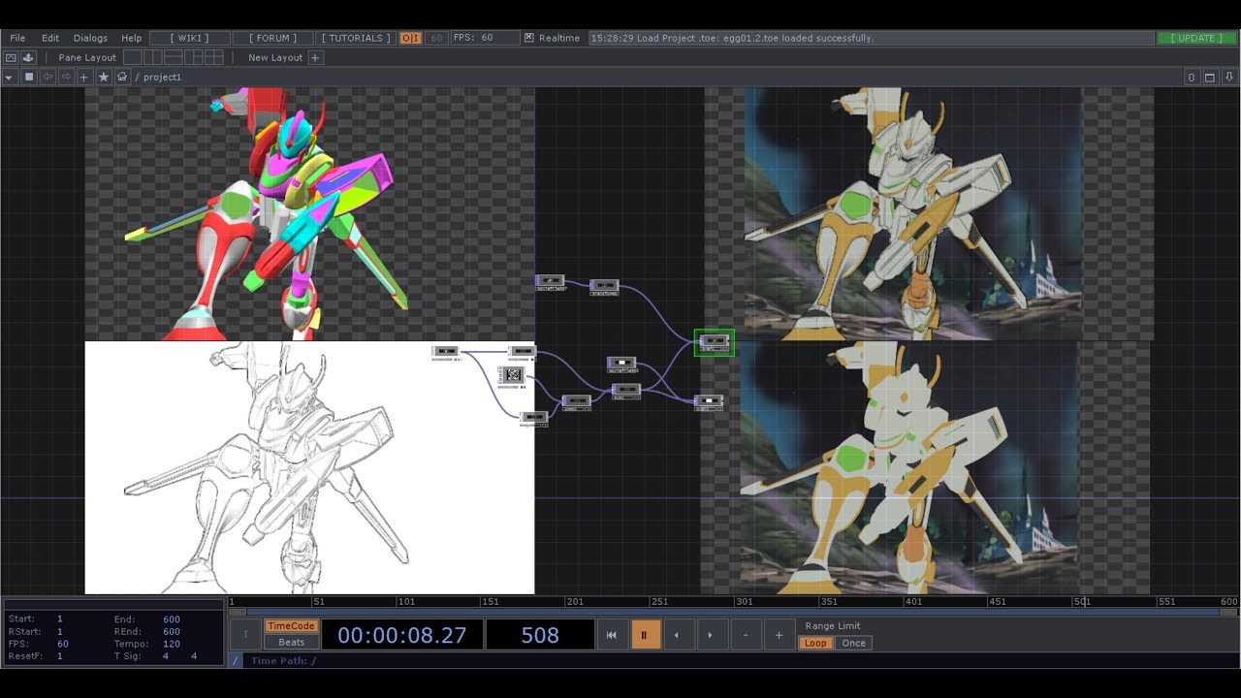Open the Help menu

pos(131,38)
